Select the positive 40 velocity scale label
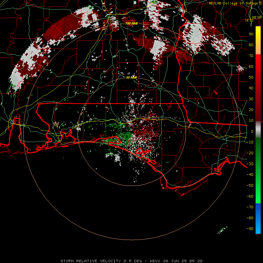Image resolution: width=263 pixels, height=263 pixels. click(251, 88)
